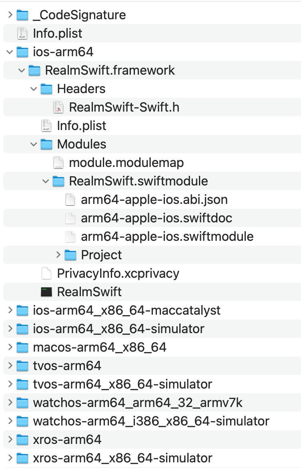Click the PrivacyInfo.xcprivacy file icon
Image resolution: width=301 pixels, height=468 pixels.
click(x=46, y=273)
